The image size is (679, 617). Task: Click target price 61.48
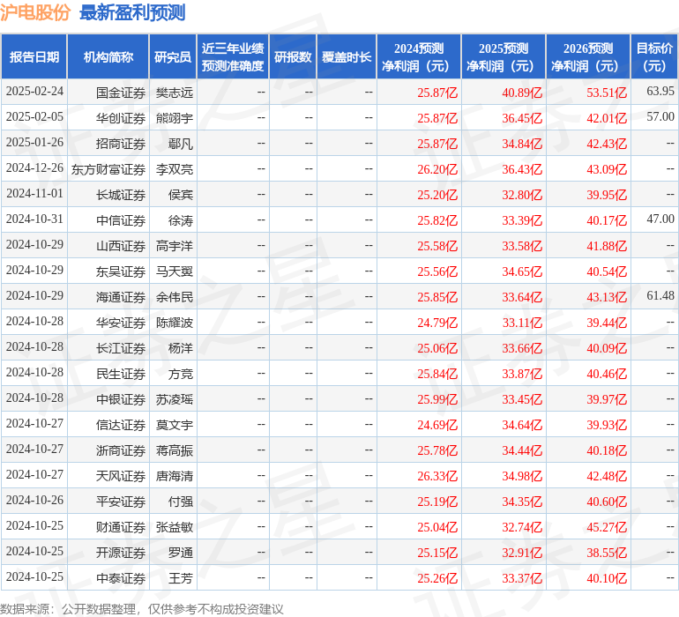coord(660,295)
